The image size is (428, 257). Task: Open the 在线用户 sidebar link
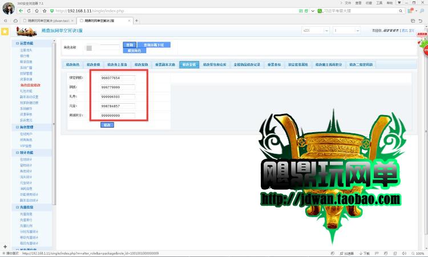tap(26, 134)
